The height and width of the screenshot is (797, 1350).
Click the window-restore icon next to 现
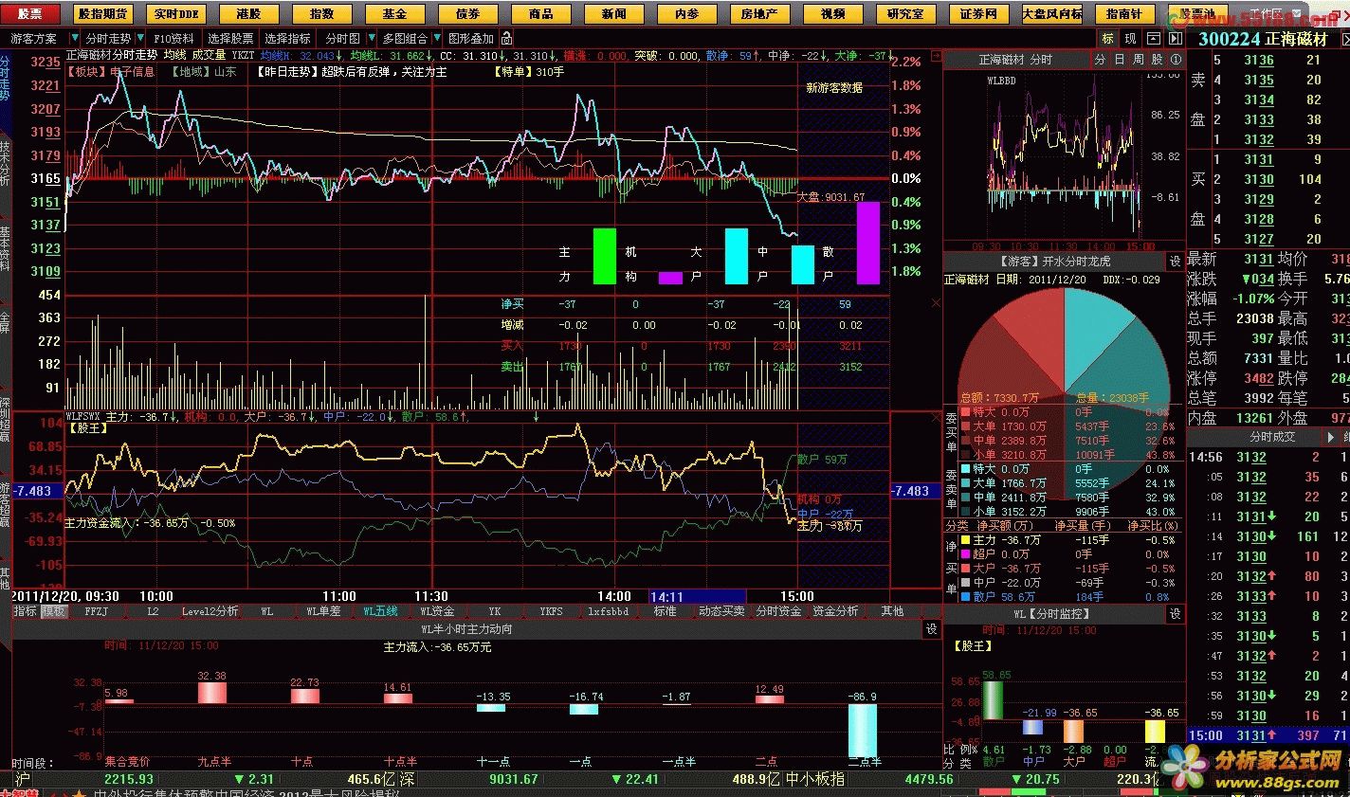click(x=1153, y=38)
